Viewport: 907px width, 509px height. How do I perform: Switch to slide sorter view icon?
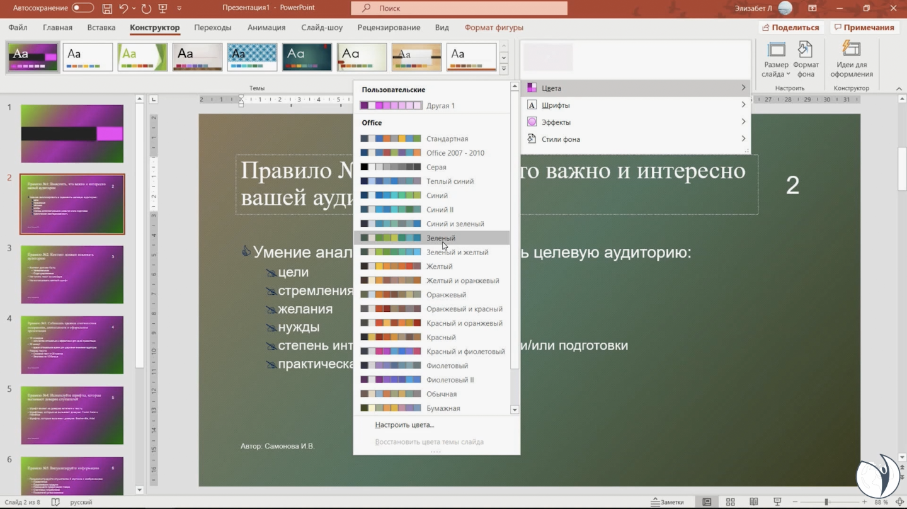click(730, 502)
